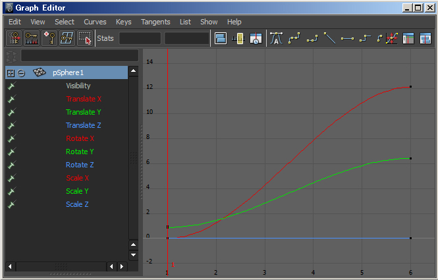Select the Rotate X channel
The image size is (438, 280).
point(80,138)
